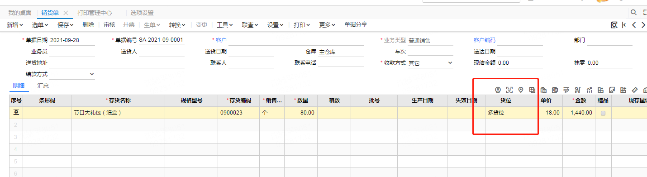This screenshot has width=647, height=177.
Task: Click the 送货地址 input field
Action: pos(117,63)
